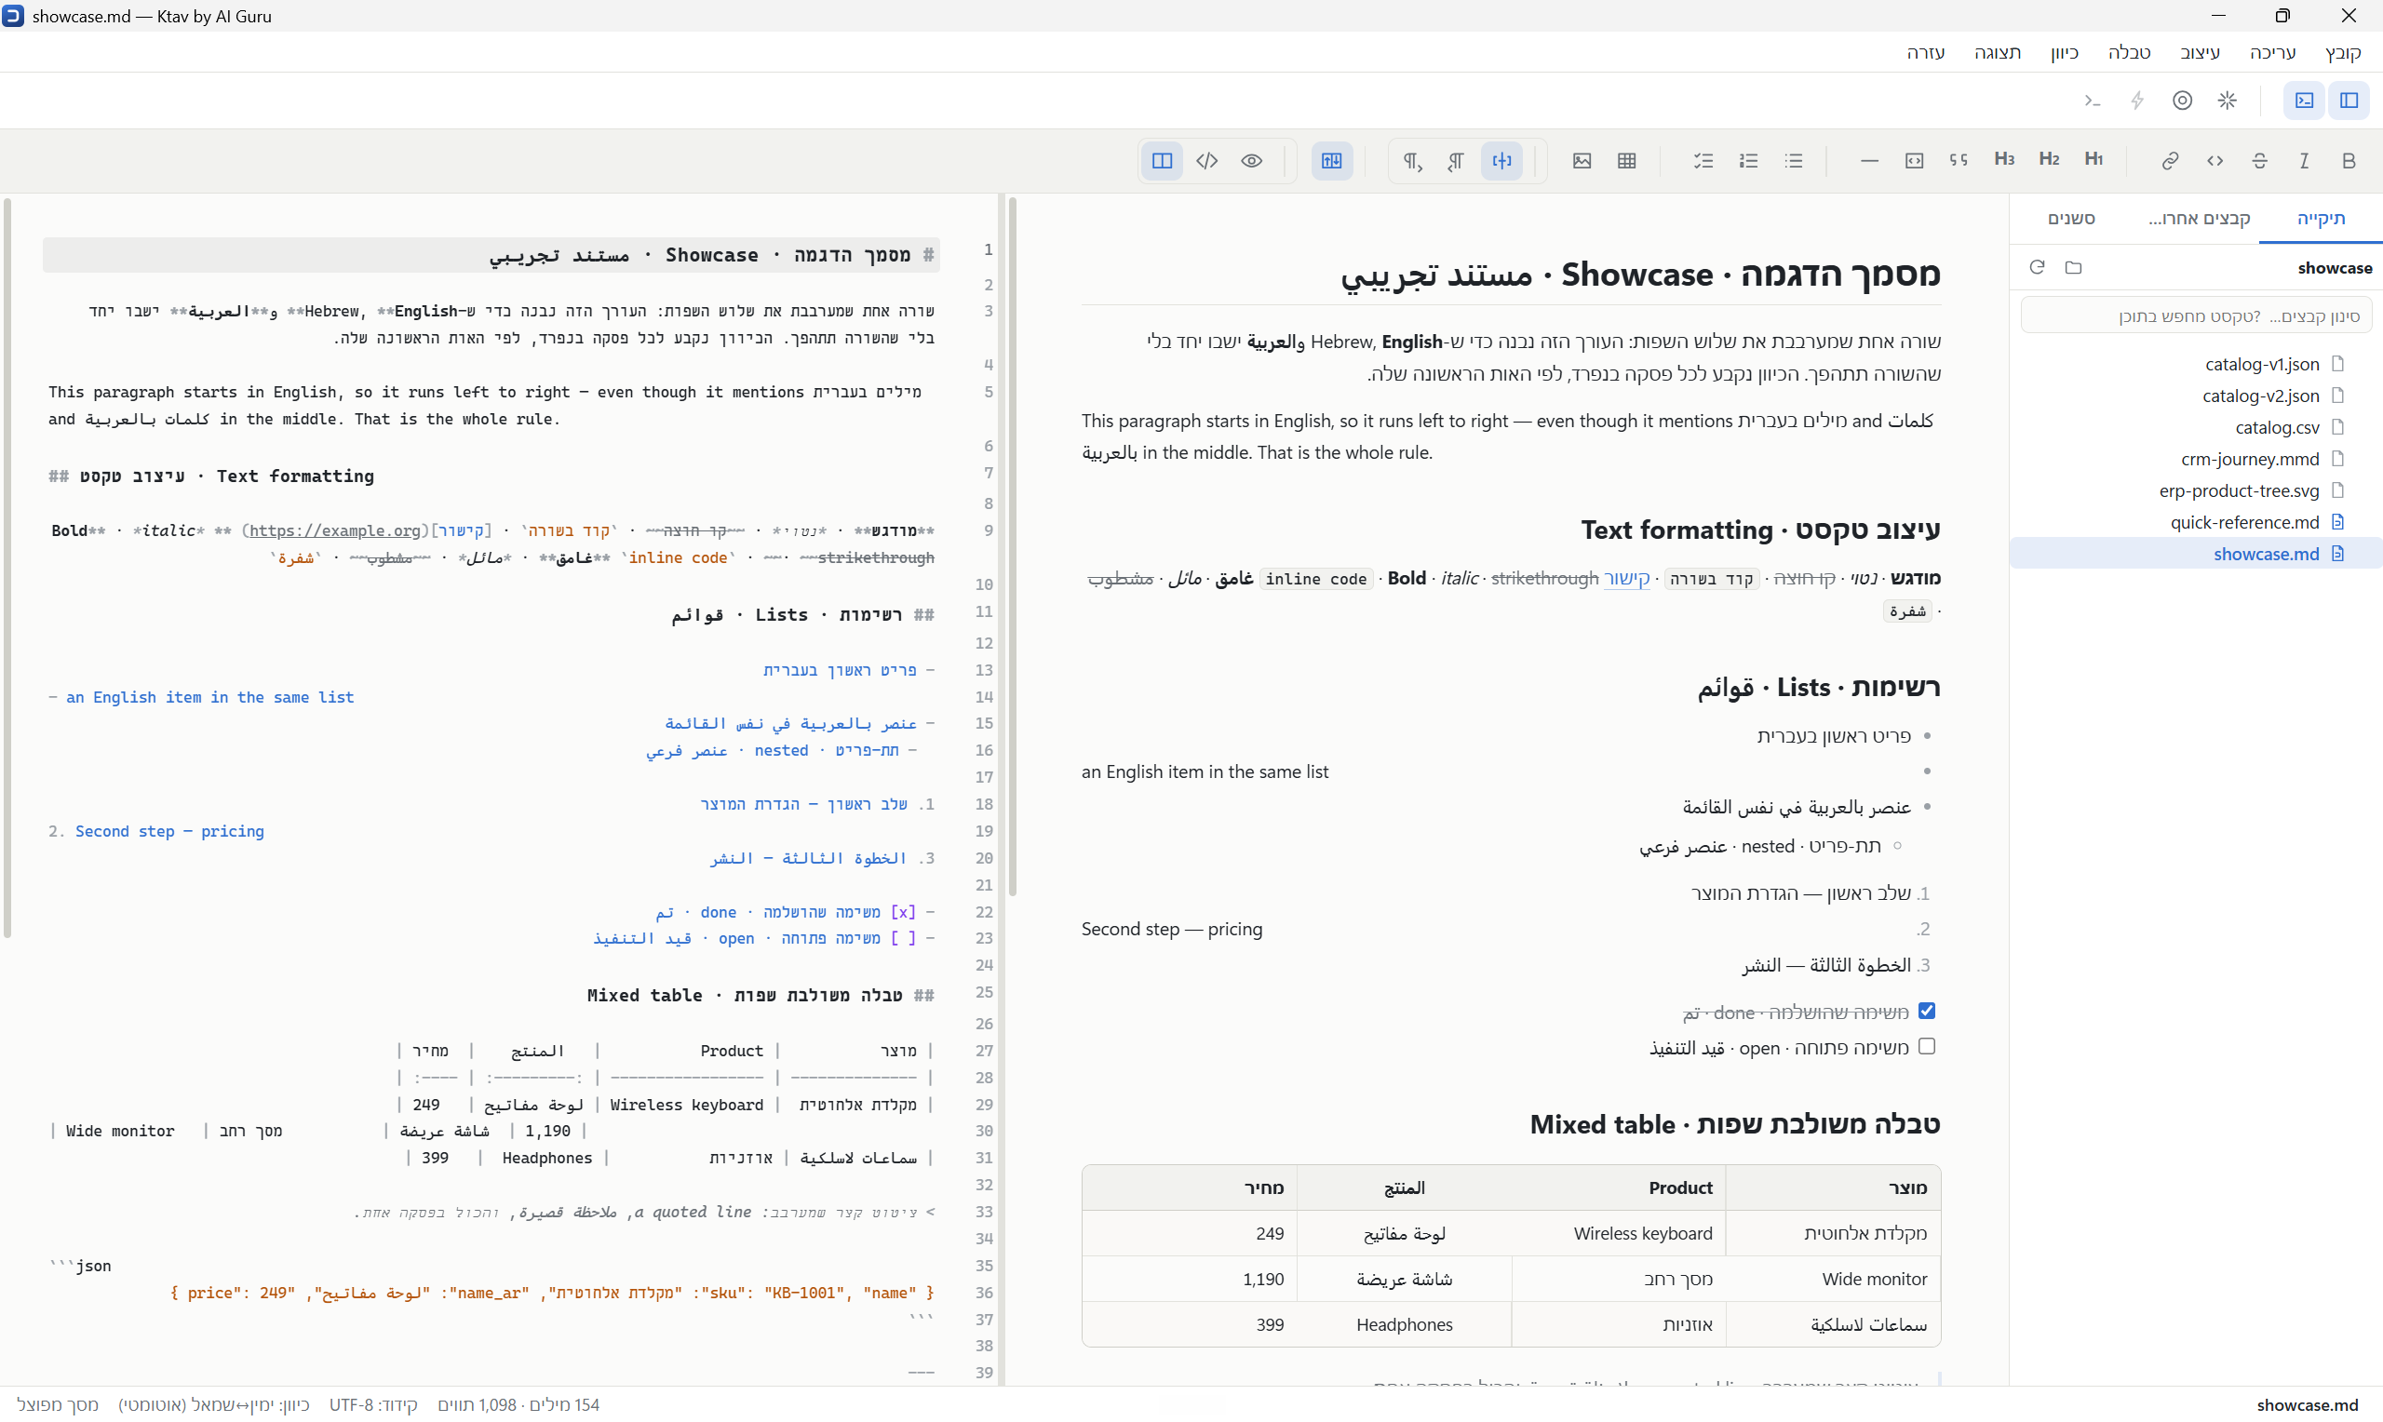Insert heading level 3 (H3)
Image resolution: width=2383 pixels, height=1422 pixels.
[x=2003, y=159]
